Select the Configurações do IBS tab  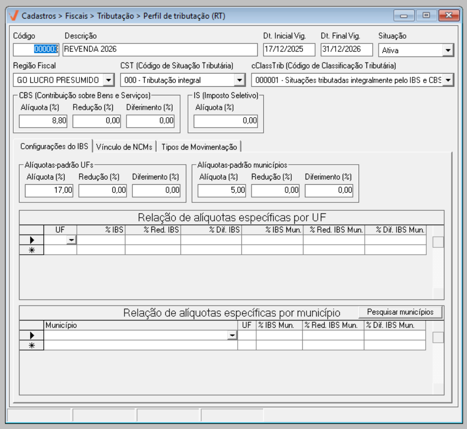click(53, 146)
